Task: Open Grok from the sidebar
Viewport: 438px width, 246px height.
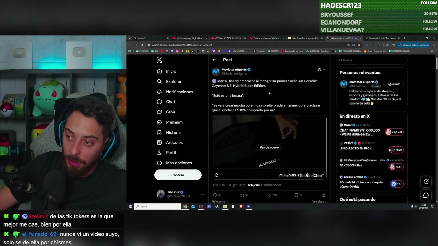Action: pos(166,112)
